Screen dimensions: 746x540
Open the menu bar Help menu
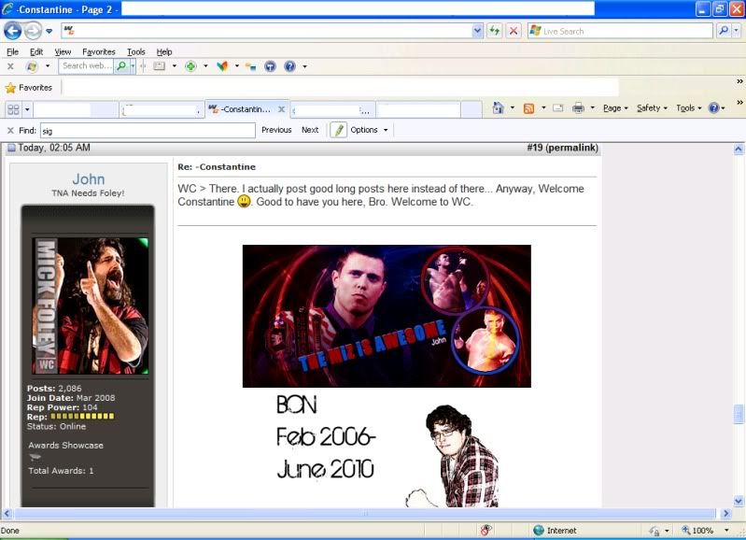click(x=164, y=52)
